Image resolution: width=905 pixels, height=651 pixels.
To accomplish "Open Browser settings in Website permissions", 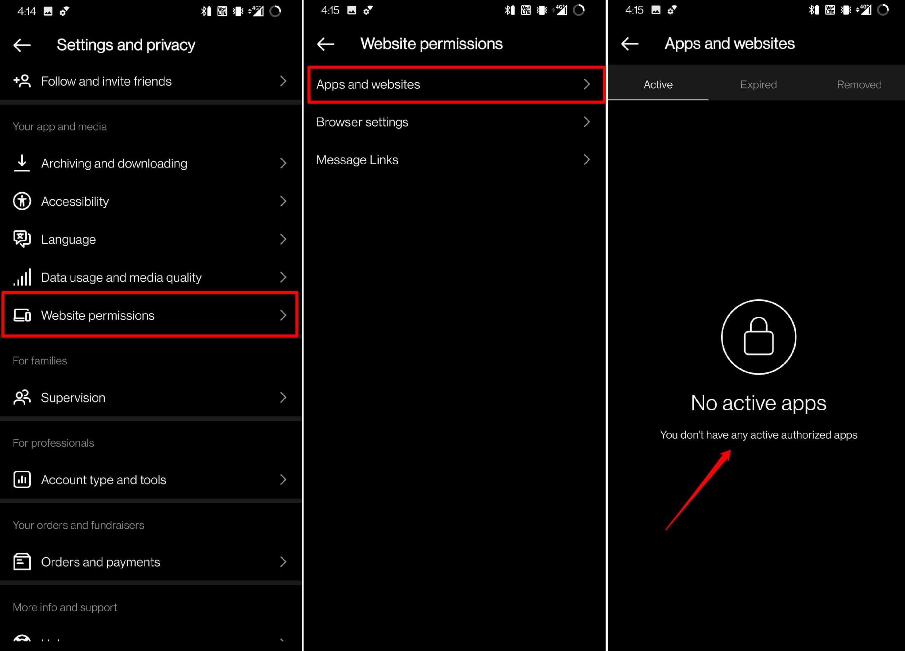I will pos(453,122).
